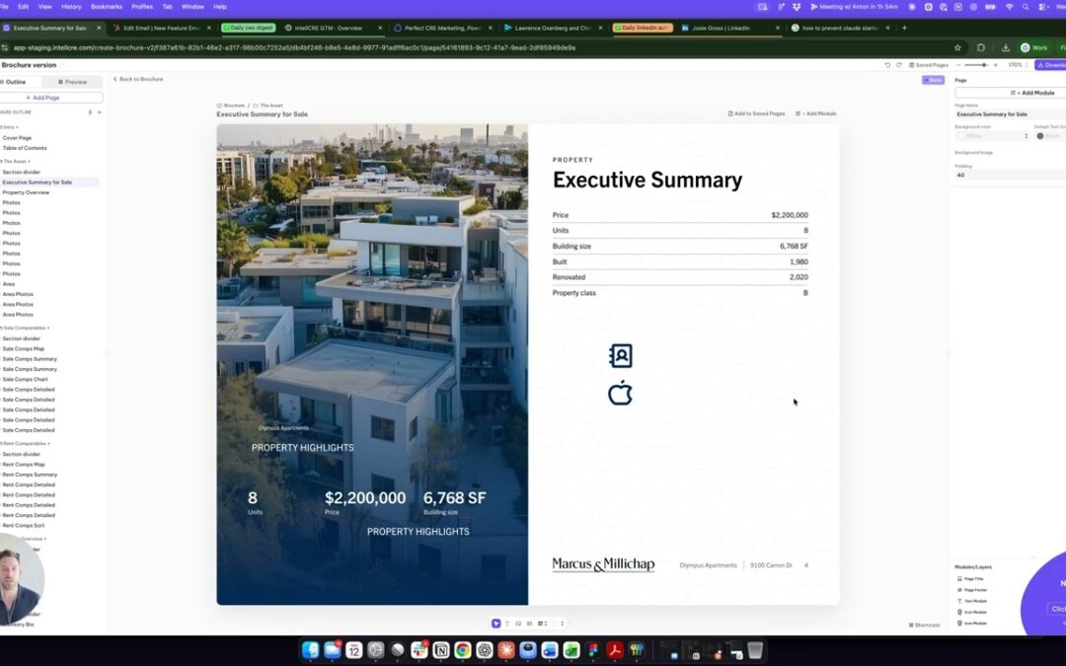Click the Default Text Color black swatch
The image size is (1066, 666).
(1040, 136)
